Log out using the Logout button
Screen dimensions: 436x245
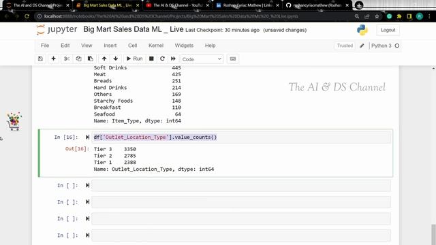point(388,30)
